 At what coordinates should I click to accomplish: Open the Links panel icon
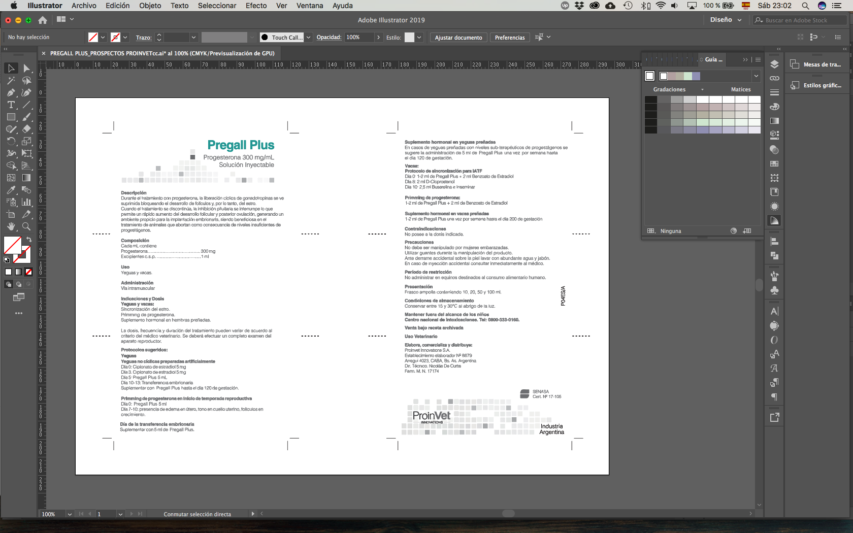(774, 78)
